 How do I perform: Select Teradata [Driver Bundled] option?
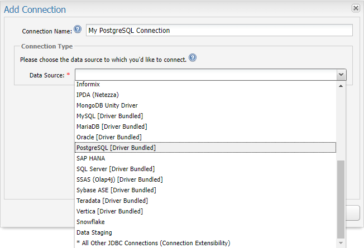click(x=205, y=201)
